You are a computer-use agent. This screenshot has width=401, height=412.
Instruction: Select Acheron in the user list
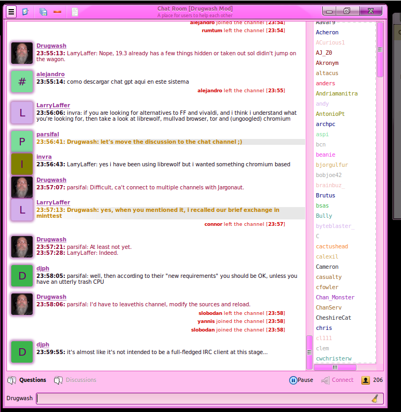pyautogui.click(x=327, y=32)
